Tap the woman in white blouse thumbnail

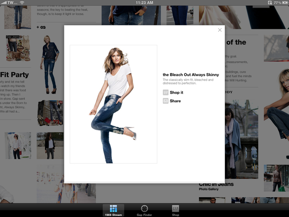18,146
